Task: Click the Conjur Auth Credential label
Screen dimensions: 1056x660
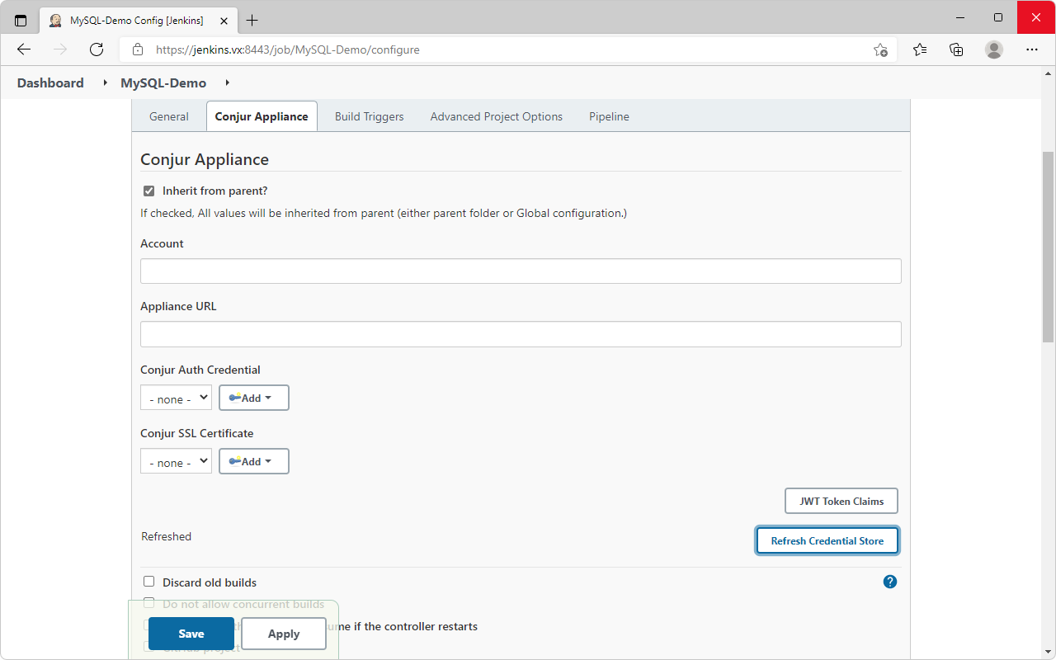Action: [x=200, y=370]
